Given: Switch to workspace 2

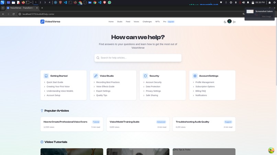Looking at the screenshot, I should pos(40,2).
